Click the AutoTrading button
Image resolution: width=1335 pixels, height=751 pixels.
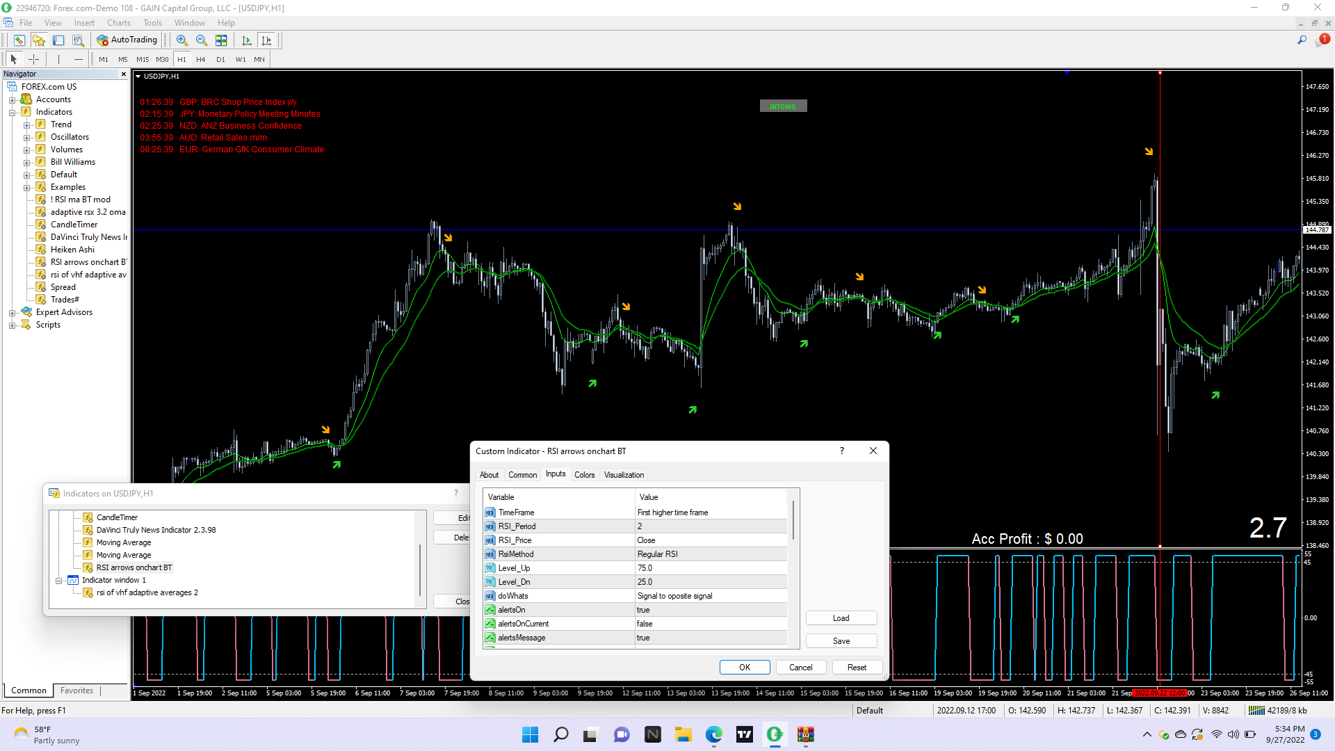pyautogui.click(x=127, y=40)
